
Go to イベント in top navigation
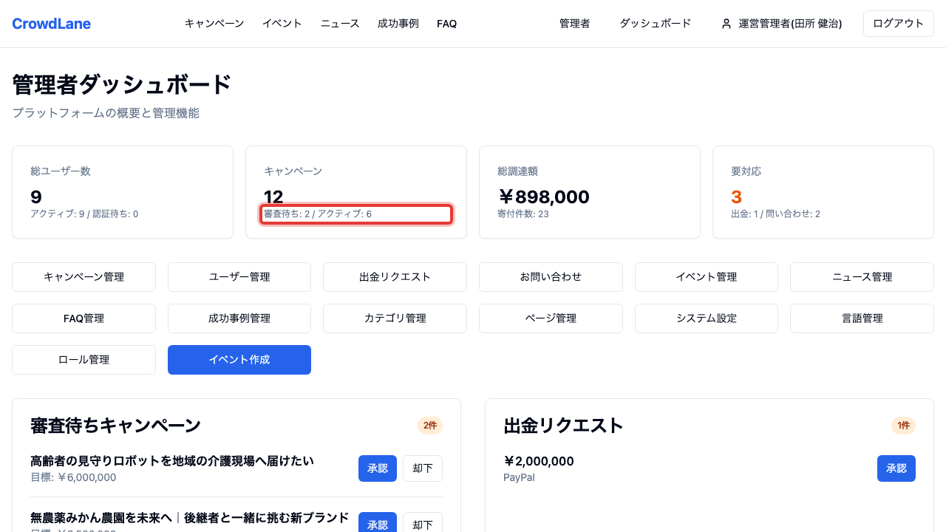click(x=282, y=24)
